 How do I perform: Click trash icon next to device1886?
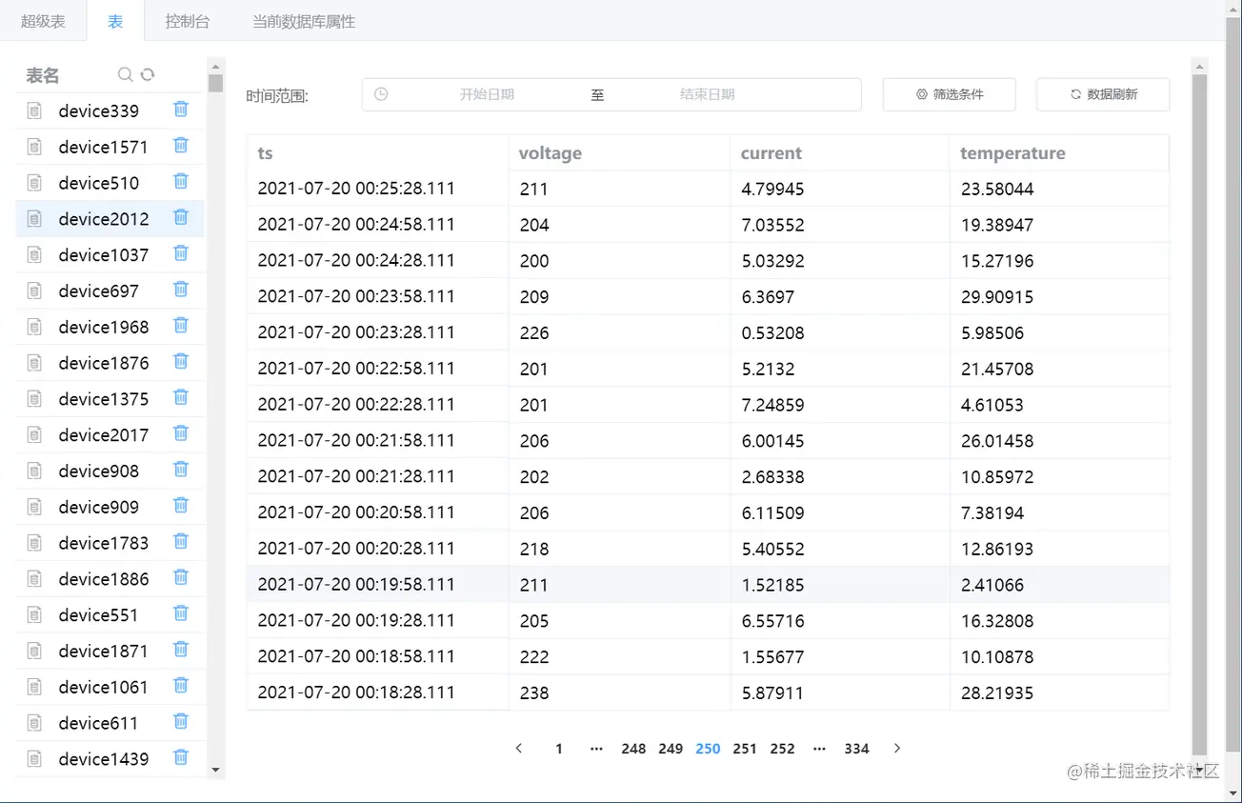(181, 577)
